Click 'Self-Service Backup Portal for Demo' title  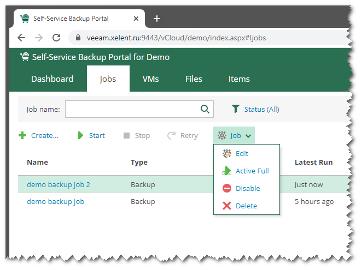click(101, 57)
